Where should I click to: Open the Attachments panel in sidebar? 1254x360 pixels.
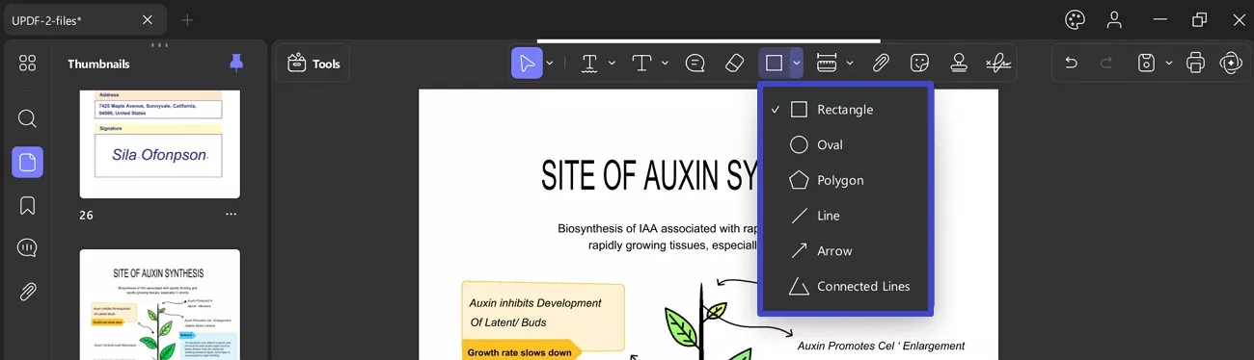point(27,292)
